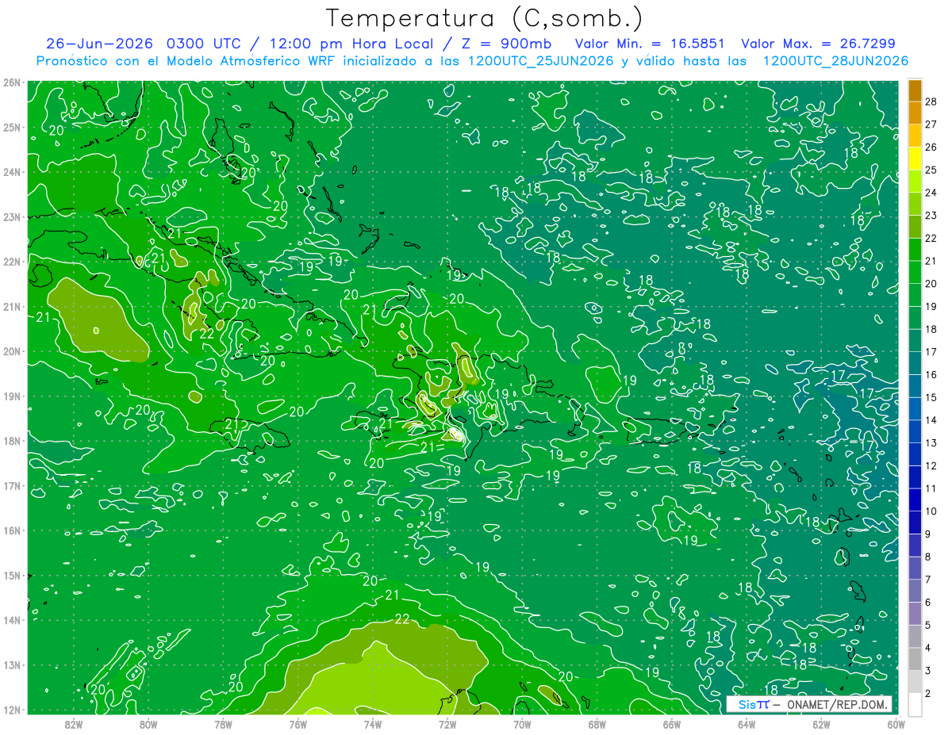Click the "14N" latitude axis label
Image resolution: width=952 pixels, height=735 pixels.
11,620
